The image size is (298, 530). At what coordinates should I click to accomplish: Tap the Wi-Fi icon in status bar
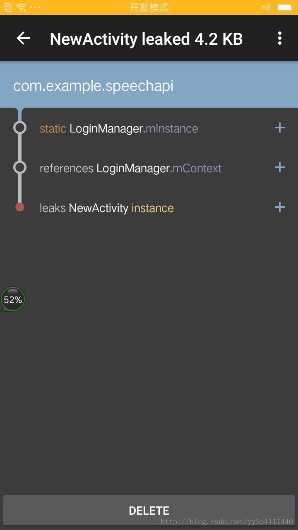(x=21, y=7)
